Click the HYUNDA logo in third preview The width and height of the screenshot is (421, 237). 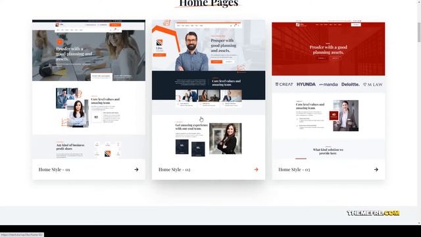[x=306, y=84]
